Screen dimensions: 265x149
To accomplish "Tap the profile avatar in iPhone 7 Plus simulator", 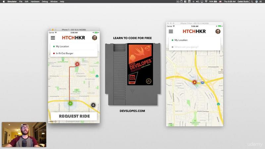I will tap(218, 31).
